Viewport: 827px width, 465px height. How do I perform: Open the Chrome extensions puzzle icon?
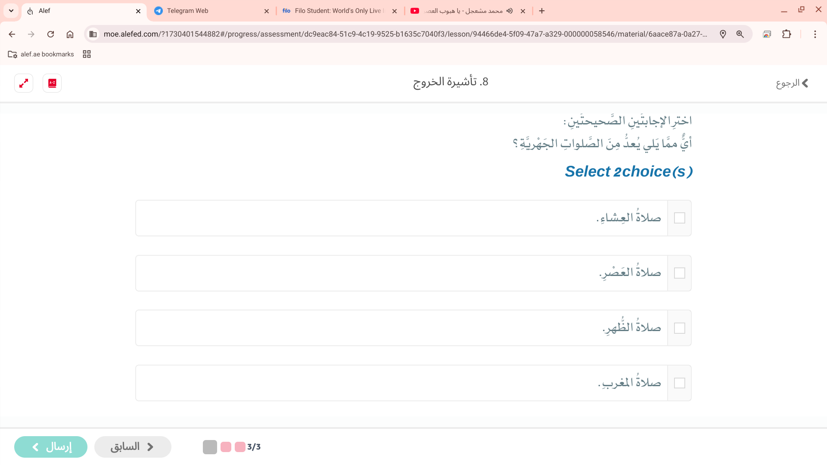[787, 34]
